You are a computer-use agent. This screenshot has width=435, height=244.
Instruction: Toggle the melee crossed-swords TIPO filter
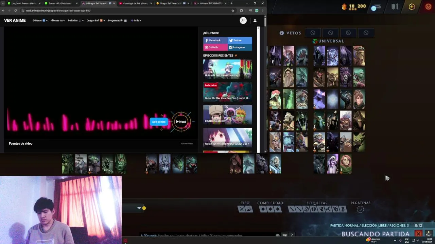[242, 209]
